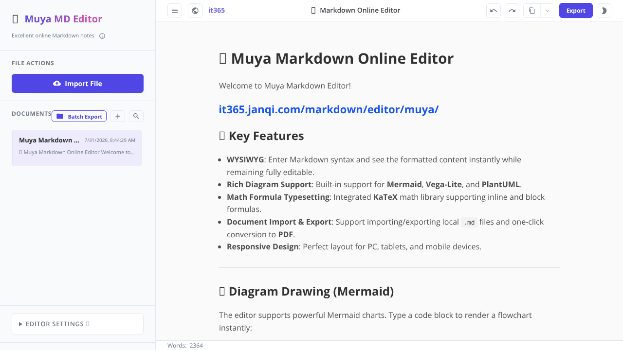Image resolution: width=623 pixels, height=350 pixels.
Task: Click the Words: 2364 status text
Action: 185,346
